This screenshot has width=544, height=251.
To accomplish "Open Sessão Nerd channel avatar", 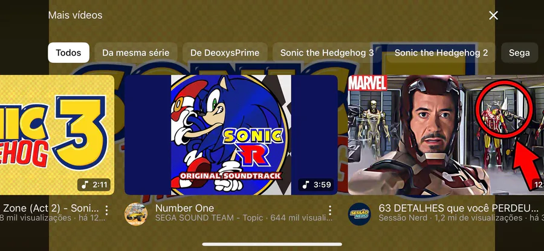I will click(360, 214).
